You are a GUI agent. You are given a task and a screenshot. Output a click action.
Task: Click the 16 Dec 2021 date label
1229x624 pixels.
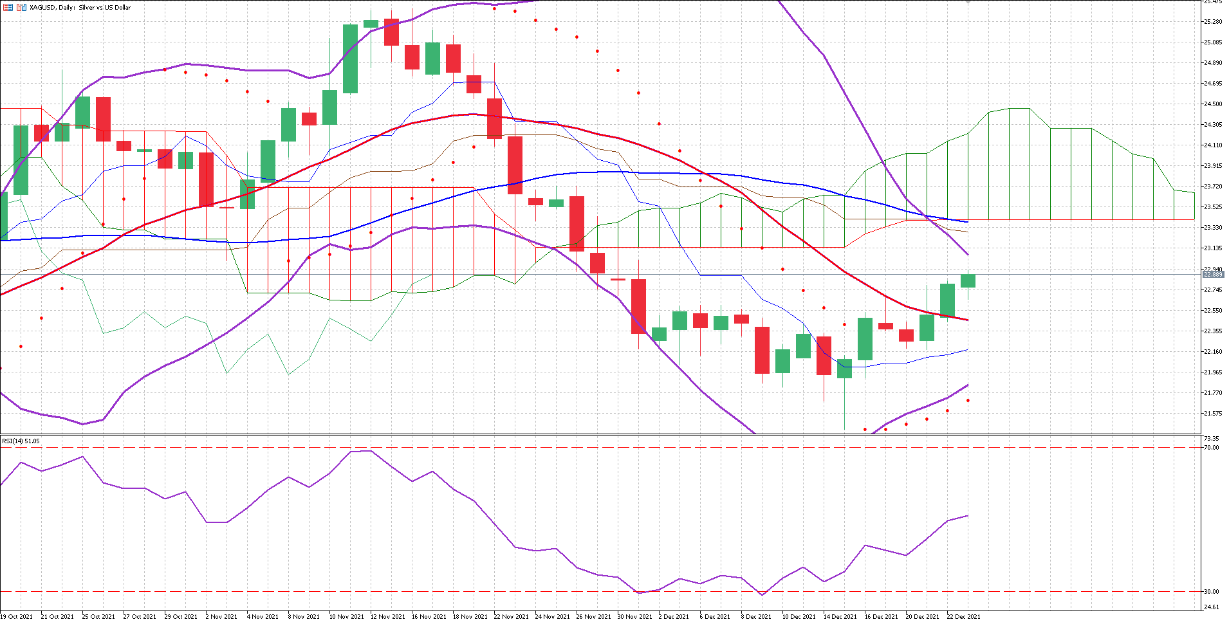pos(881,616)
